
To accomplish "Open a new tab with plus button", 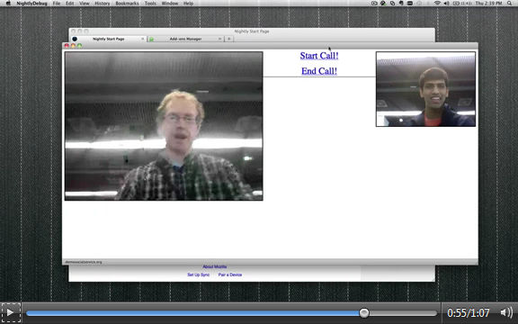I will click(229, 39).
